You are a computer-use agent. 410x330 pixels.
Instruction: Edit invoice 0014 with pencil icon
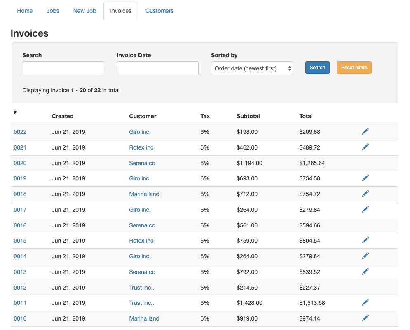click(365, 256)
